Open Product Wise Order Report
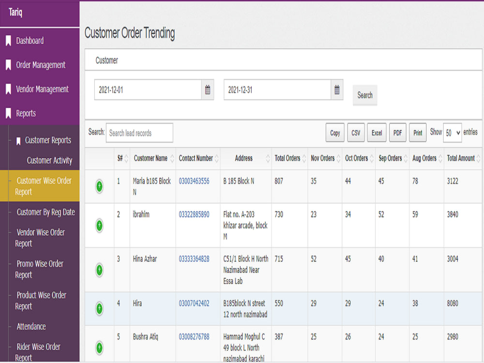Screen dimensions: 484x363 pyautogui.click(x=41, y=301)
